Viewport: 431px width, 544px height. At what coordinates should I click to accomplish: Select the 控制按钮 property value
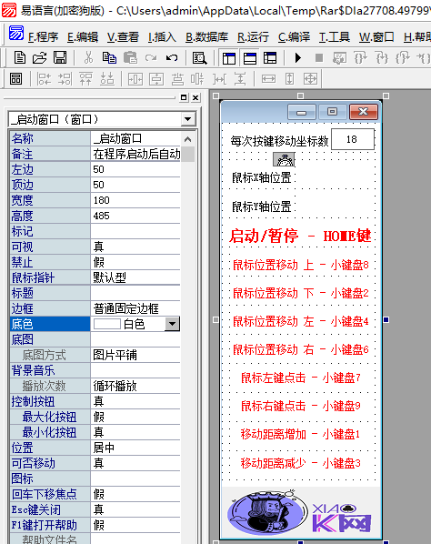point(135,401)
